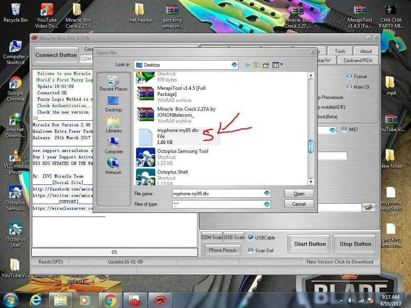Click the back arrow in Open file dialog

(x=247, y=65)
